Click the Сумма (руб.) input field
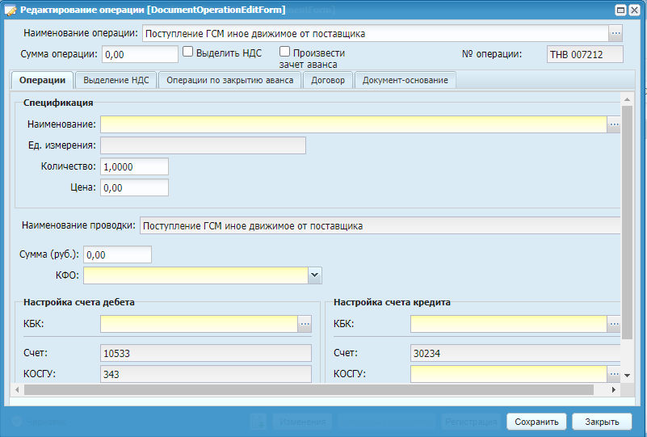The width and height of the screenshot is (647, 437). tap(117, 254)
